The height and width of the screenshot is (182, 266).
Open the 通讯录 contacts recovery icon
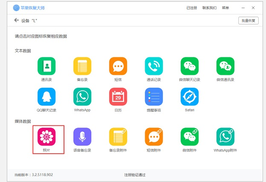[47, 66]
